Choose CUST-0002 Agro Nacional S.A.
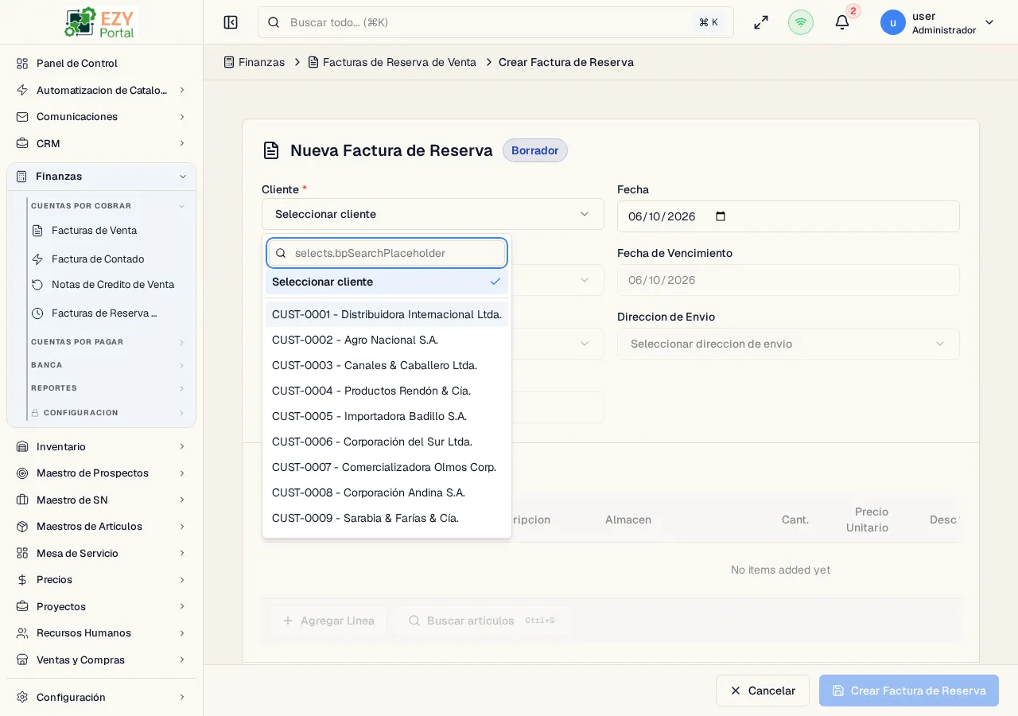 coord(387,340)
